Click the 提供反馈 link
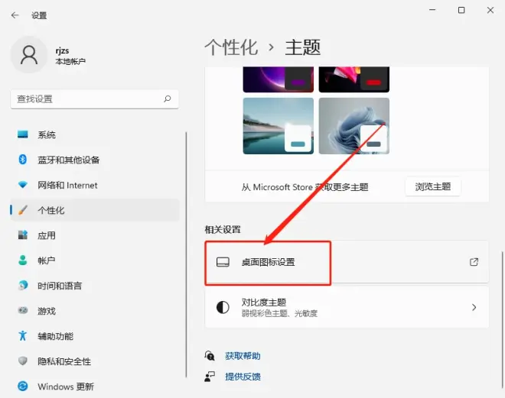The height and width of the screenshot is (398, 505). pos(243,377)
